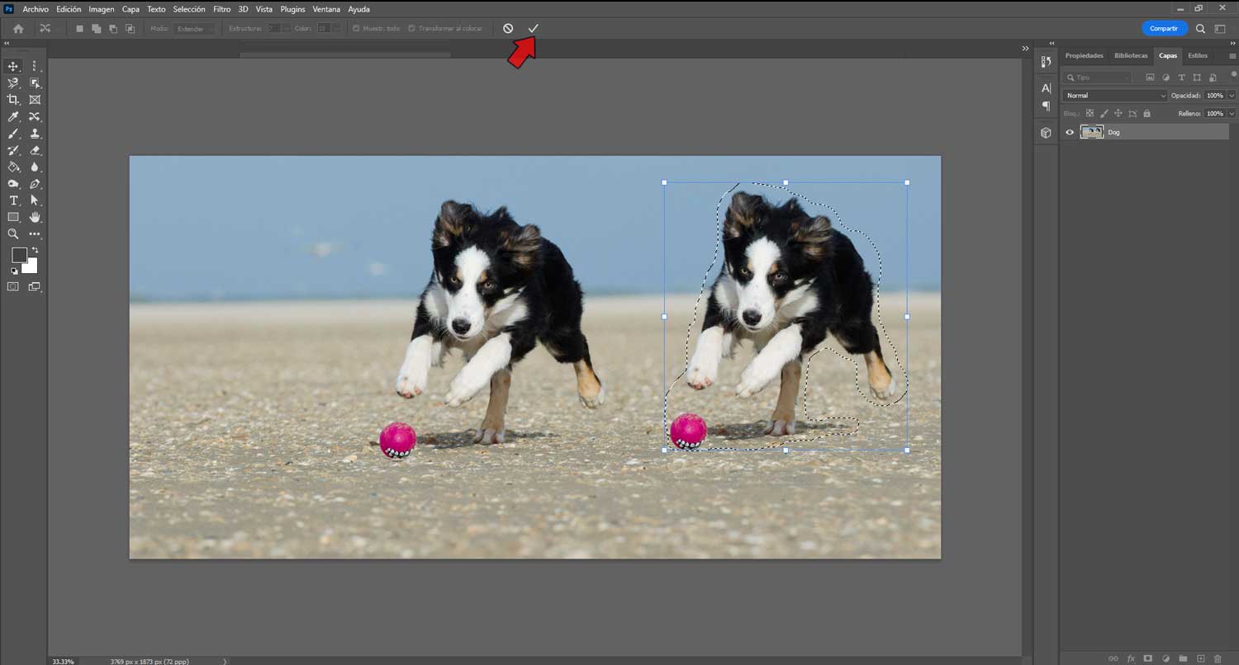Select the Hand tool
1239x665 pixels.
click(35, 218)
